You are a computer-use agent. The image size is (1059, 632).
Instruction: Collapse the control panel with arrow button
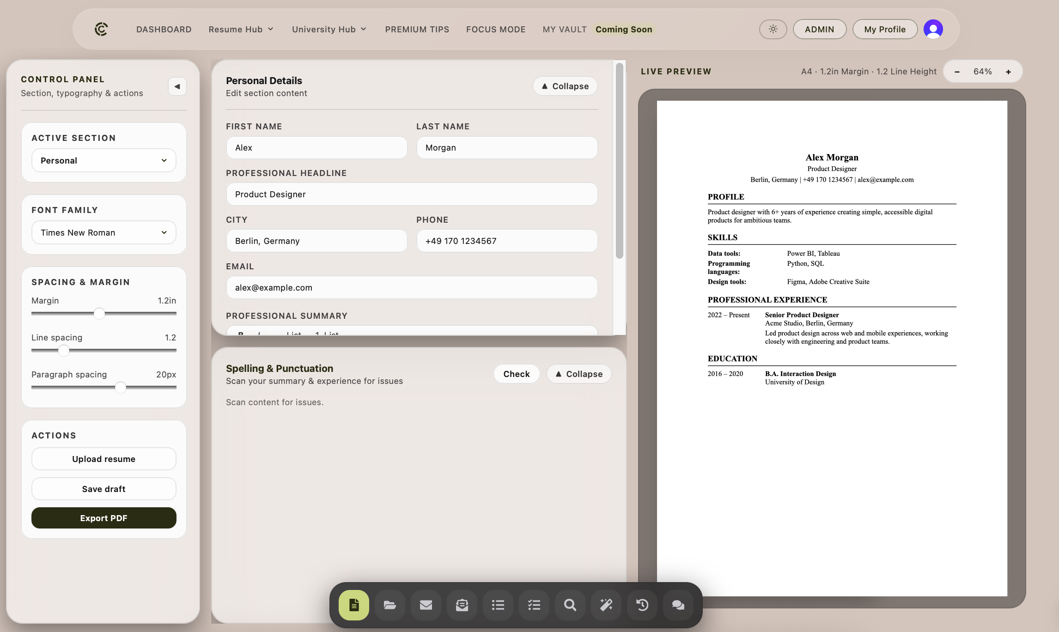coord(177,86)
